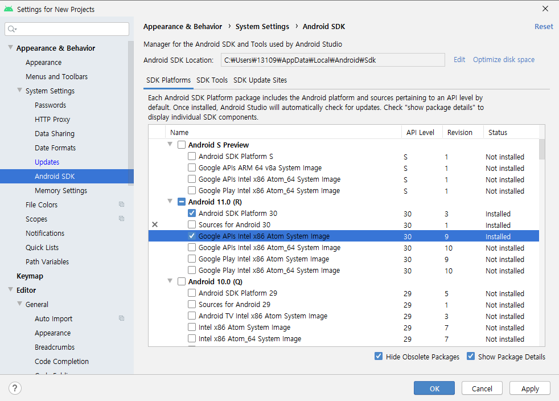Check Sources for Android 29
Screen dimensions: 559x401
tap(192, 305)
